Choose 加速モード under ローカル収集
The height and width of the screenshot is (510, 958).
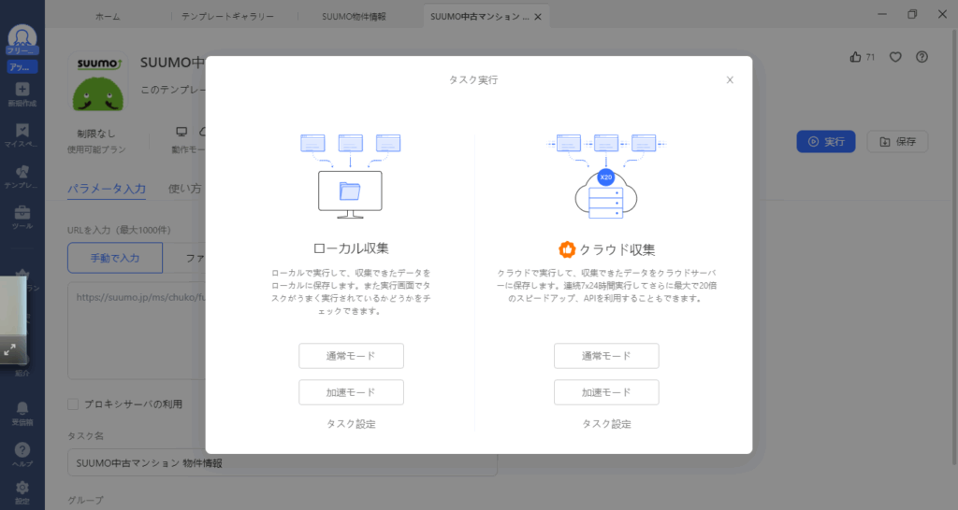pyautogui.click(x=352, y=392)
